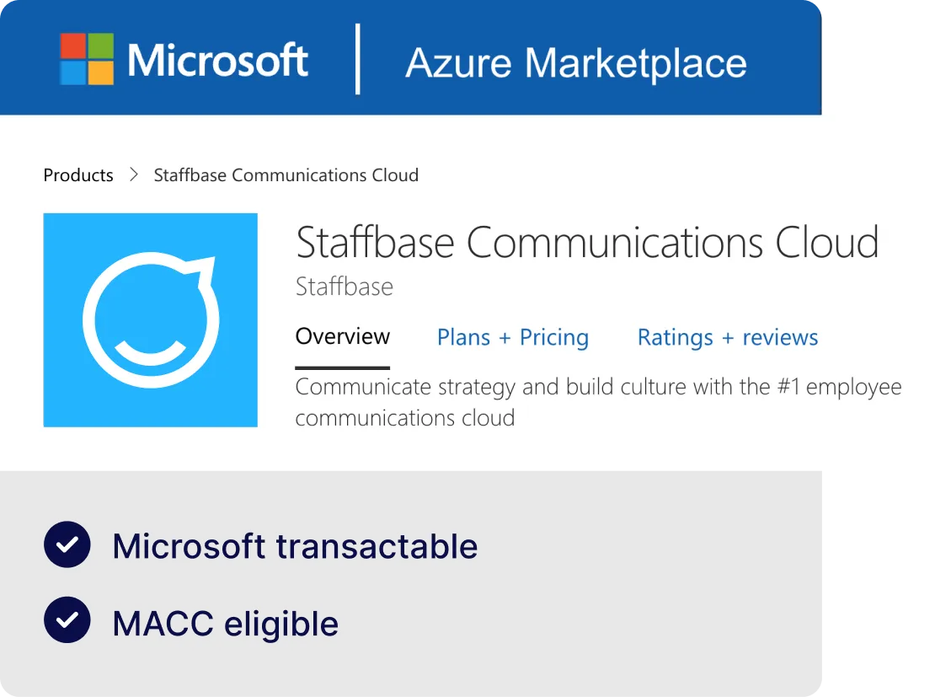Open the Staffbase publisher link
Viewport: 935px width, 697px height.
point(344,287)
